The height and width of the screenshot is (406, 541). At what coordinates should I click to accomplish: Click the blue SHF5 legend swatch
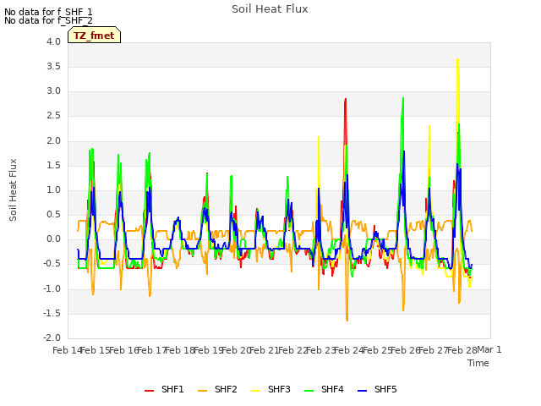pyautogui.click(x=363, y=391)
